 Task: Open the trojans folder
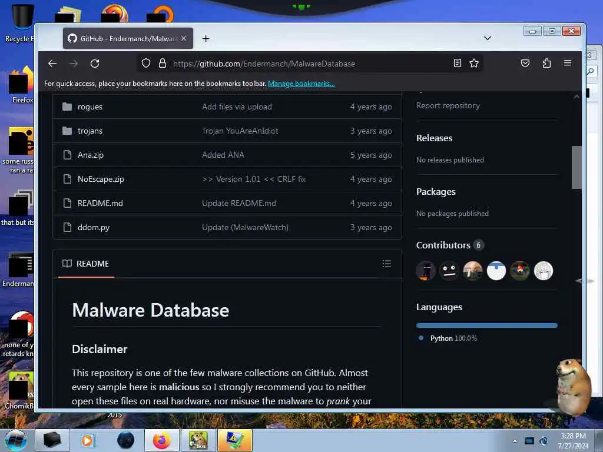[x=90, y=131]
